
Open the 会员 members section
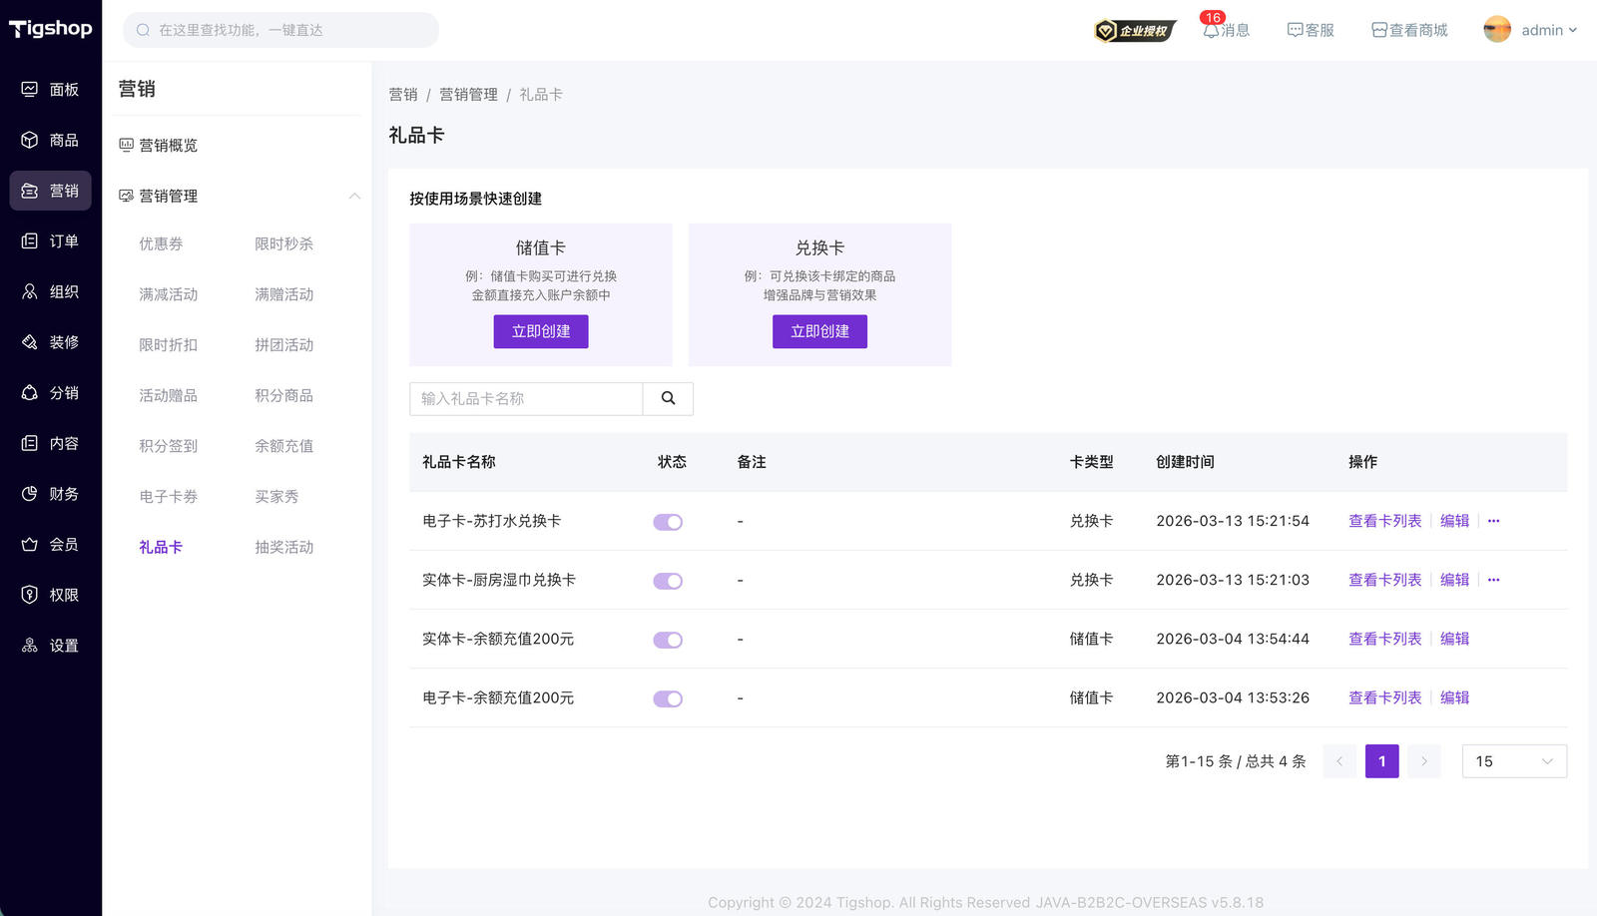(x=51, y=544)
